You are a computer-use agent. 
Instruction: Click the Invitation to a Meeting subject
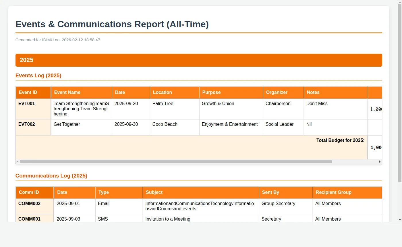click(x=168, y=219)
